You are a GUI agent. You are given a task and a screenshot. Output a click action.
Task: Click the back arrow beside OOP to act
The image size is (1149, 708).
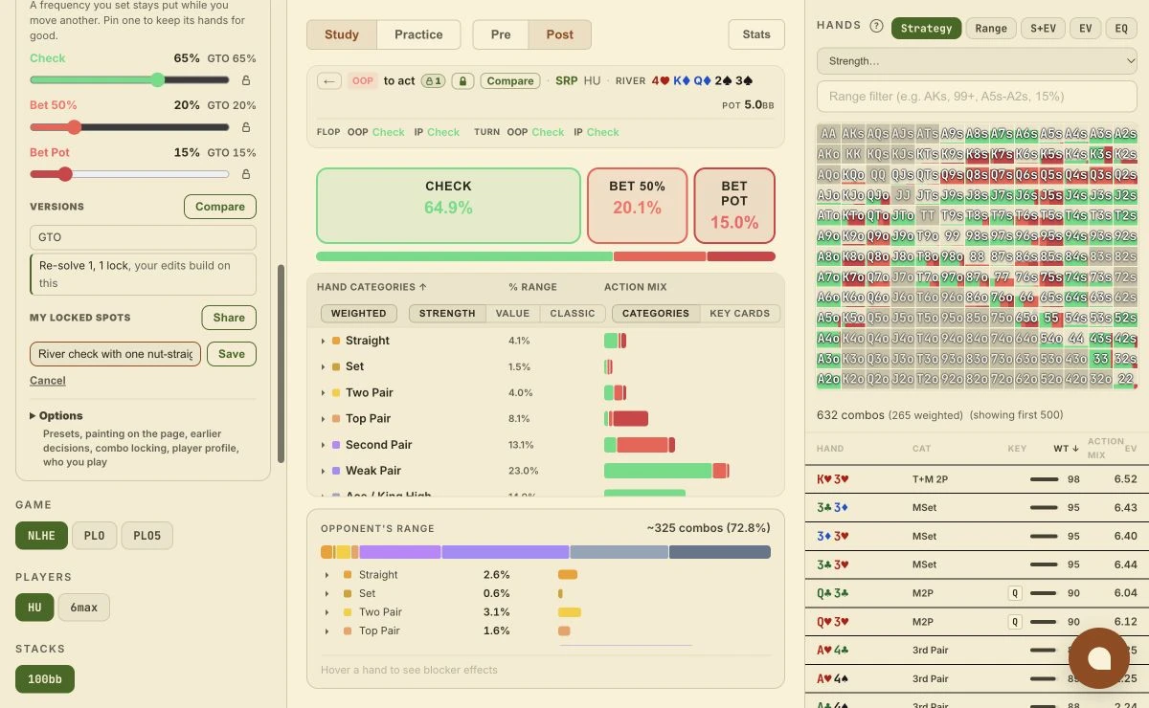coord(330,81)
